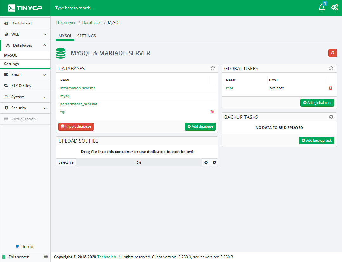Start the SQL file upload play icon
Screen dimensions: 342x262
[206, 162]
